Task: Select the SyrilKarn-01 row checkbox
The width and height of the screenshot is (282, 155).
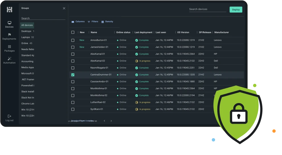Action: [73, 109]
